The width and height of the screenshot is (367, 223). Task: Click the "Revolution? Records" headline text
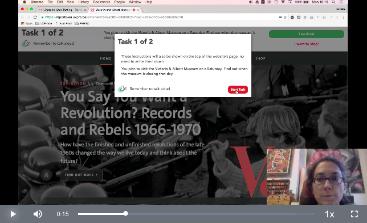click(x=126, y=113)
